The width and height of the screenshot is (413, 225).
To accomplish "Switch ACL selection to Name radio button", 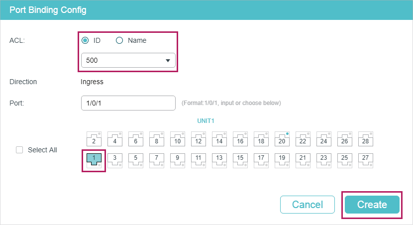I will click(119, 40).
